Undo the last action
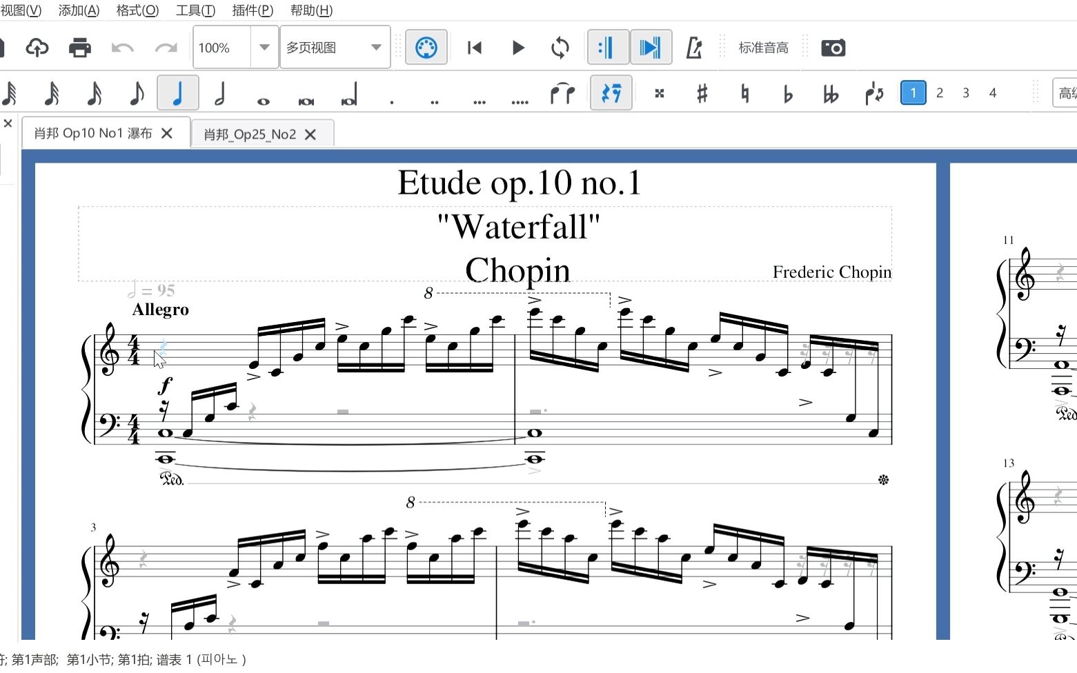This screenshot has height=673, width=1077. 123,48
